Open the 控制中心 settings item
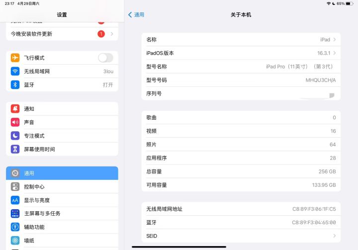The height and width of the screenshot is (250, 358). (x=62, y=186)
